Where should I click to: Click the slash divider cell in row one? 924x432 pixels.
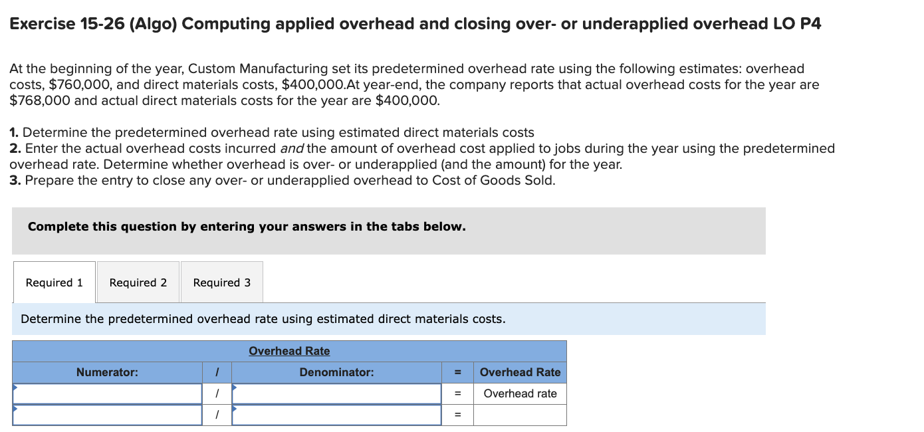[x=216, y=393]
